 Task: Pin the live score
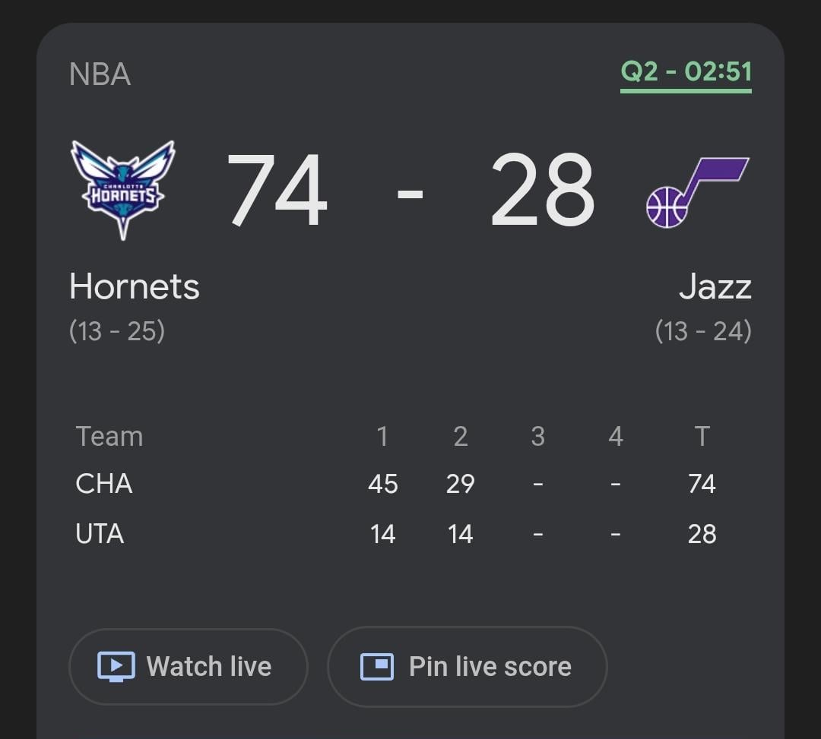467,665
